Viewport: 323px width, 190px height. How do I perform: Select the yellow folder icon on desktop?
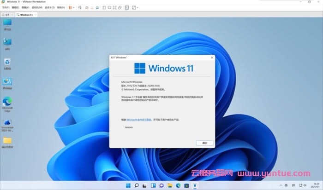[x=7, y=141]
